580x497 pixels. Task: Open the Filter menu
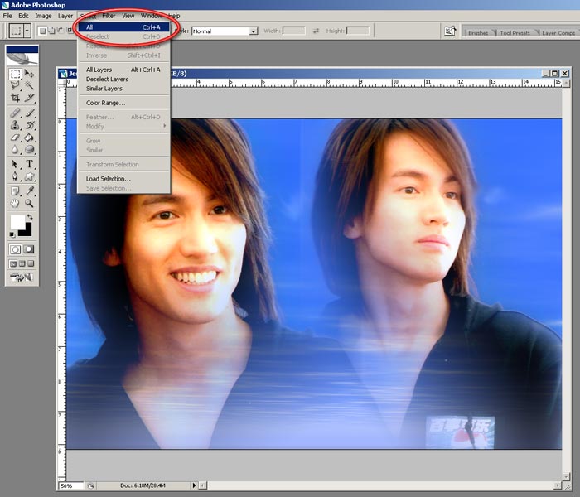pos(109,16)
